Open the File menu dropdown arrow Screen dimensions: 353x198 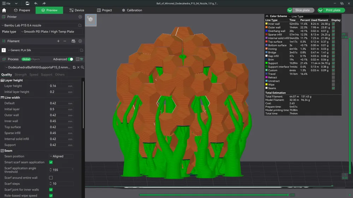pyautogui.click(x=16, y=4)
